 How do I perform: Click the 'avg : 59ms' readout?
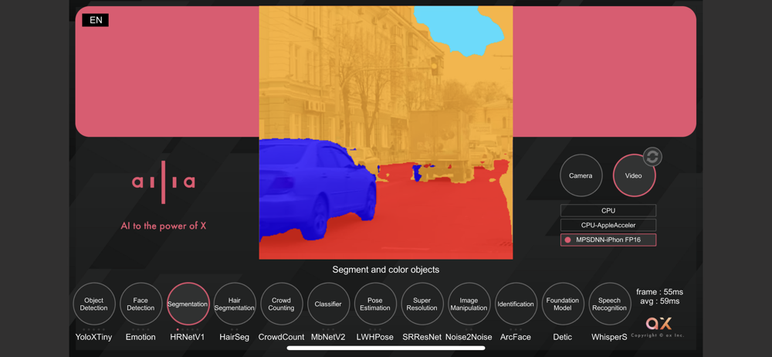point(660,301)
